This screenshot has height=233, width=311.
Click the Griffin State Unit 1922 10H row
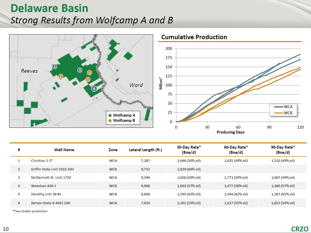[x=52, y=169]
